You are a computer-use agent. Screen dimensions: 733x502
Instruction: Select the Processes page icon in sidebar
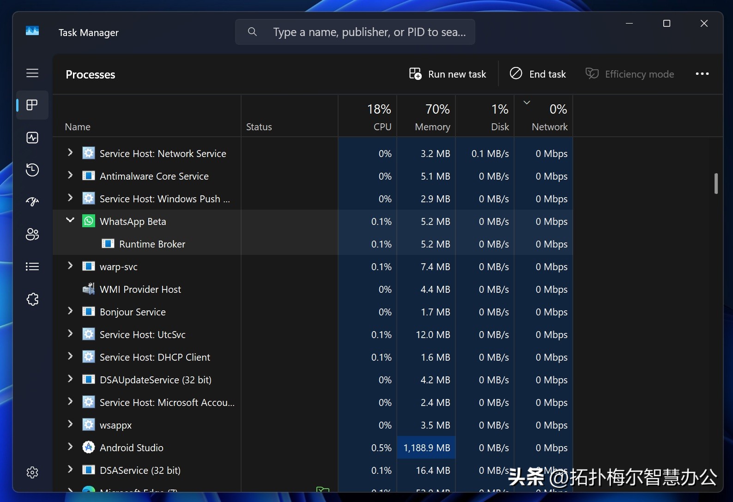point(32,105)
